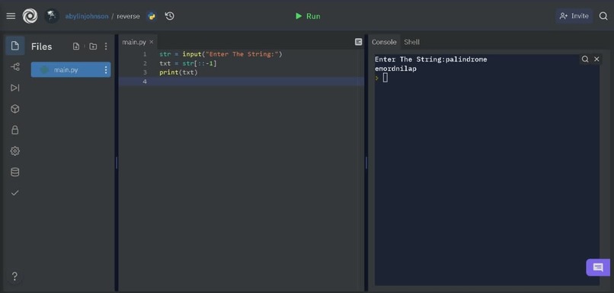Click the input("Enter The String:") code line
614x293 pixels.
220,54
